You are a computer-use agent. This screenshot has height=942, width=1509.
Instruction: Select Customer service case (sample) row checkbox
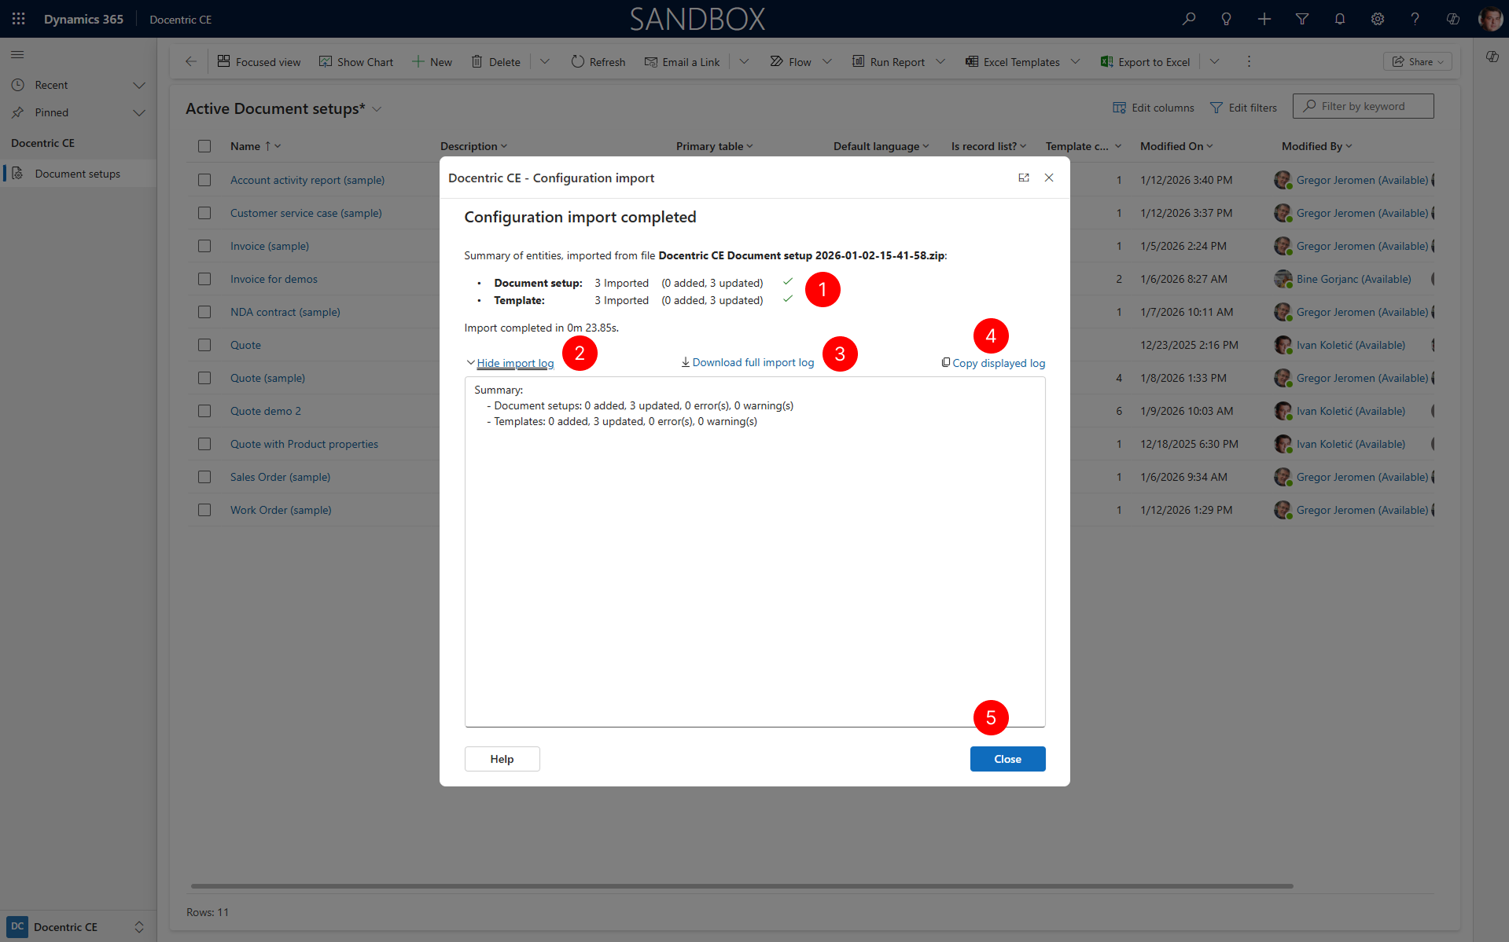coord(204,213)
